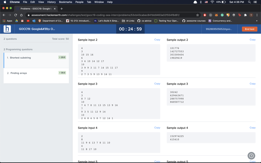Click the HackerEarth logo icon

point(7,29)
